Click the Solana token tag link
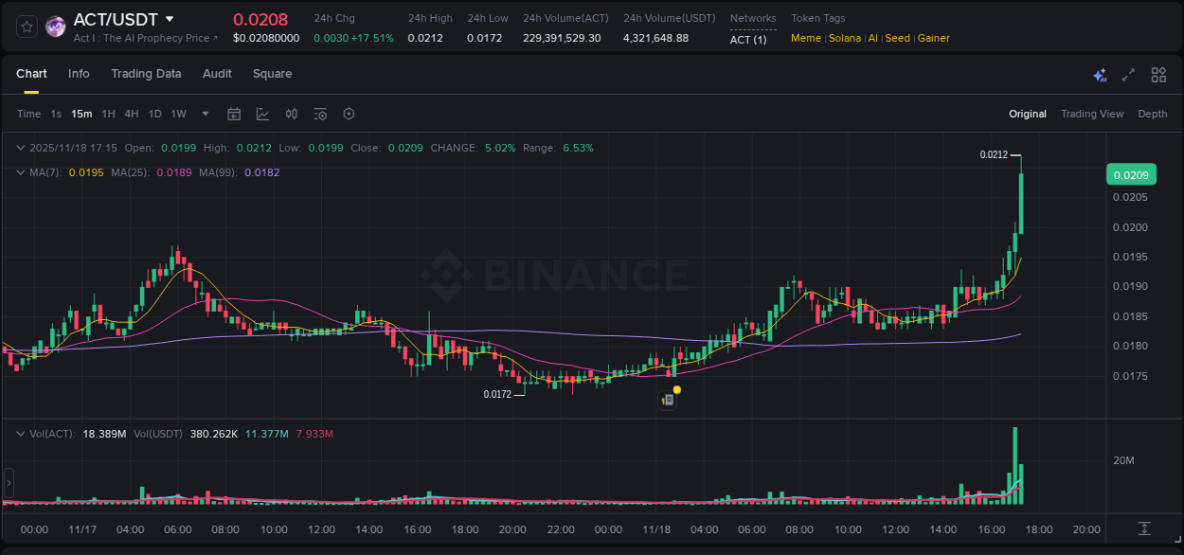This screenshot has width=1184, height=555. pyautogui.click(x=845, y=38)
